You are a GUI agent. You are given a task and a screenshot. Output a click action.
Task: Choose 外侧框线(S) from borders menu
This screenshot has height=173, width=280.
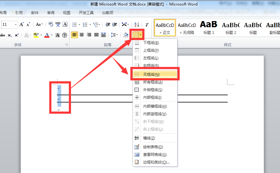[155, 90]
